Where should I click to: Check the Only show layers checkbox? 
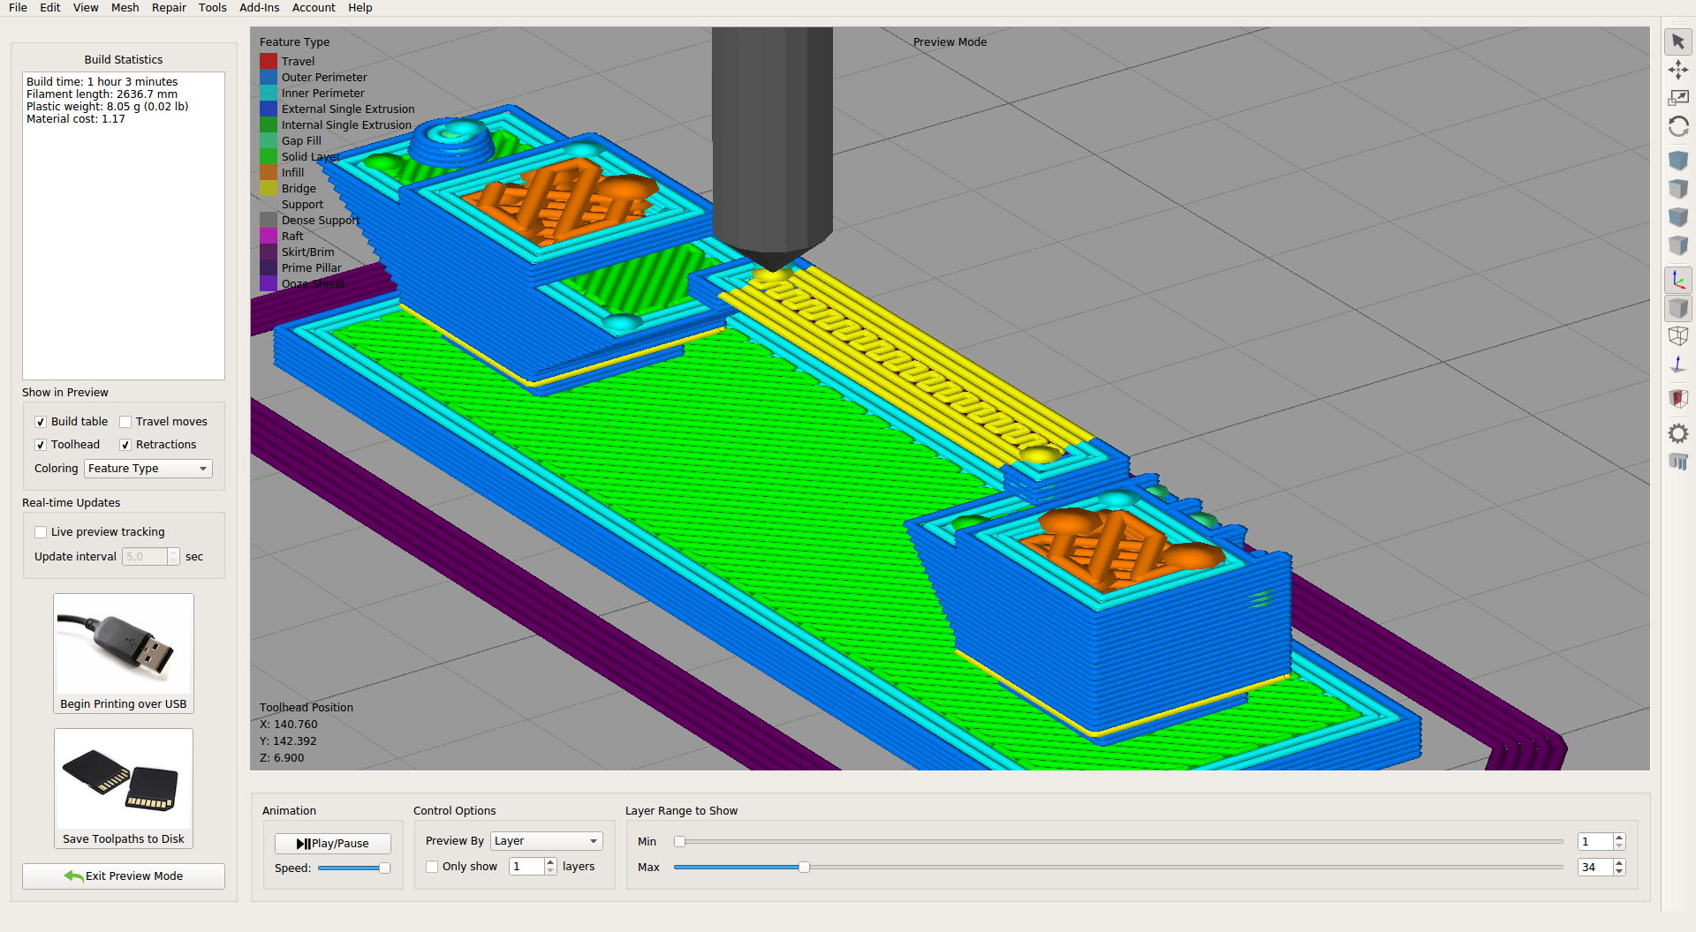(x=432, y=867)
